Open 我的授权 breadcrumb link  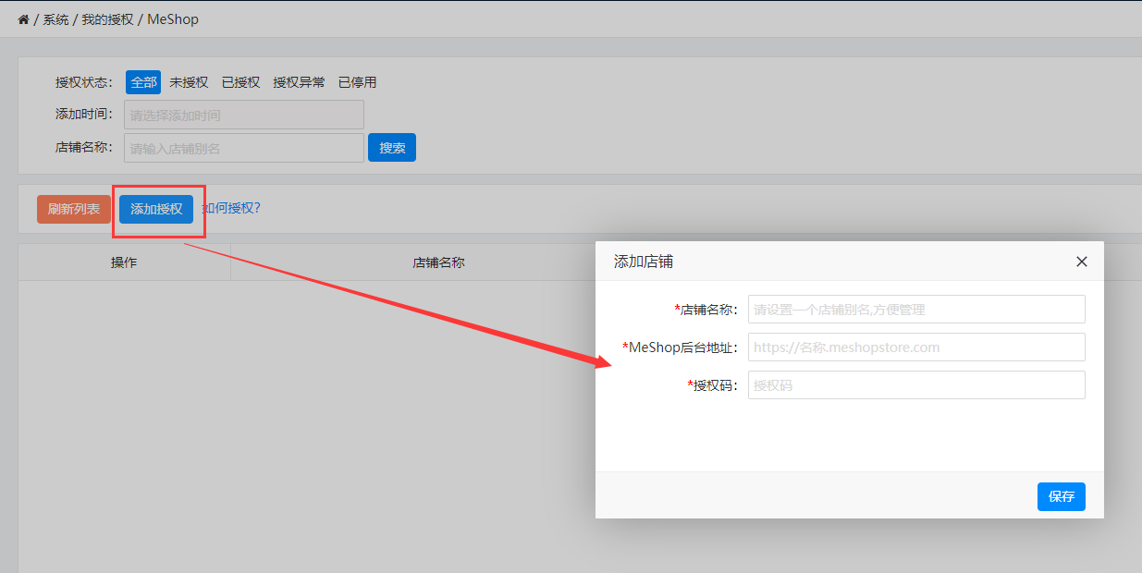107,19
